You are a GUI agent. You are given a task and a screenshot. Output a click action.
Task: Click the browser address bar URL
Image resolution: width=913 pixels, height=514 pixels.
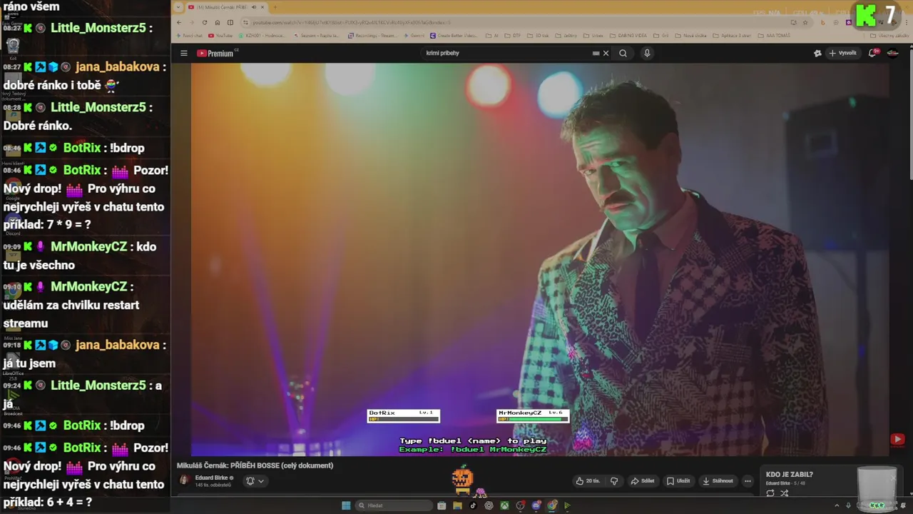352,22
